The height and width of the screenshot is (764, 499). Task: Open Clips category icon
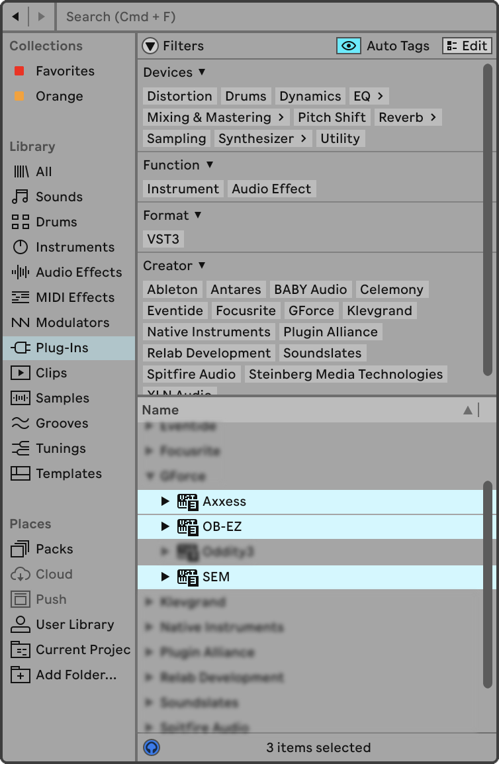pos(21,373)
